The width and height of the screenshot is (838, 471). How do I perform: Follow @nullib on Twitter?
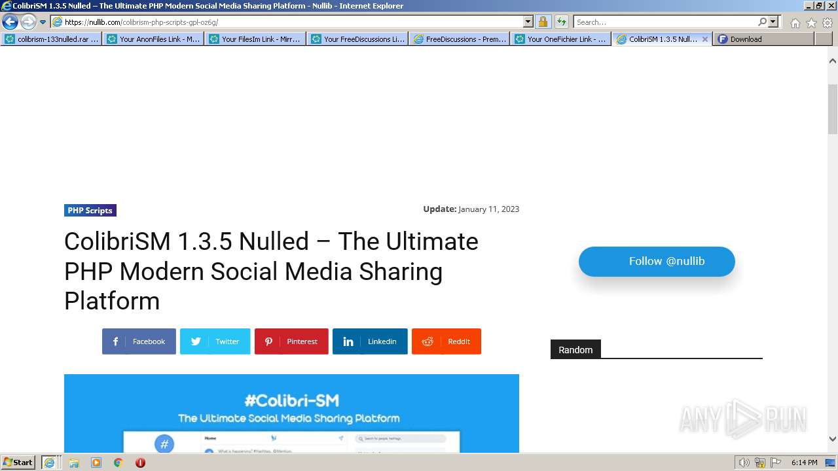point(657,261)
